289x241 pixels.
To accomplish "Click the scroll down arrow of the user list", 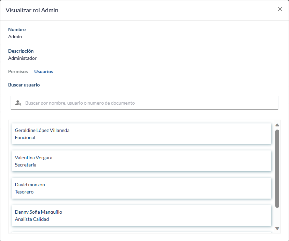I will (x=277, y=228).
